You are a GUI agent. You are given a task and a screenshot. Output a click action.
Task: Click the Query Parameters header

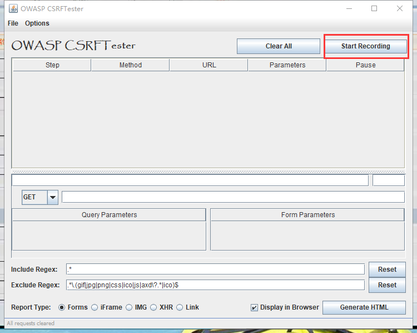[109, 215]
